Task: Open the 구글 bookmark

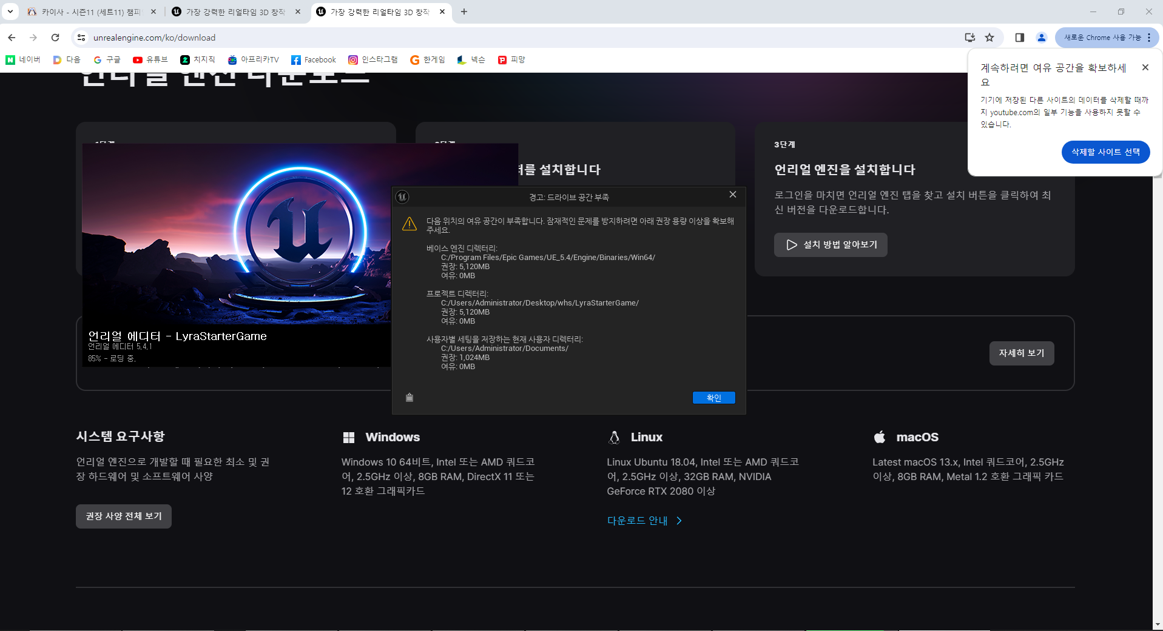Action: click(x=107, y=59)
